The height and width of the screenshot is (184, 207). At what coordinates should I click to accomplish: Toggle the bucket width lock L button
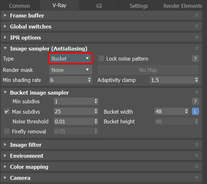[x=195, y=111]
